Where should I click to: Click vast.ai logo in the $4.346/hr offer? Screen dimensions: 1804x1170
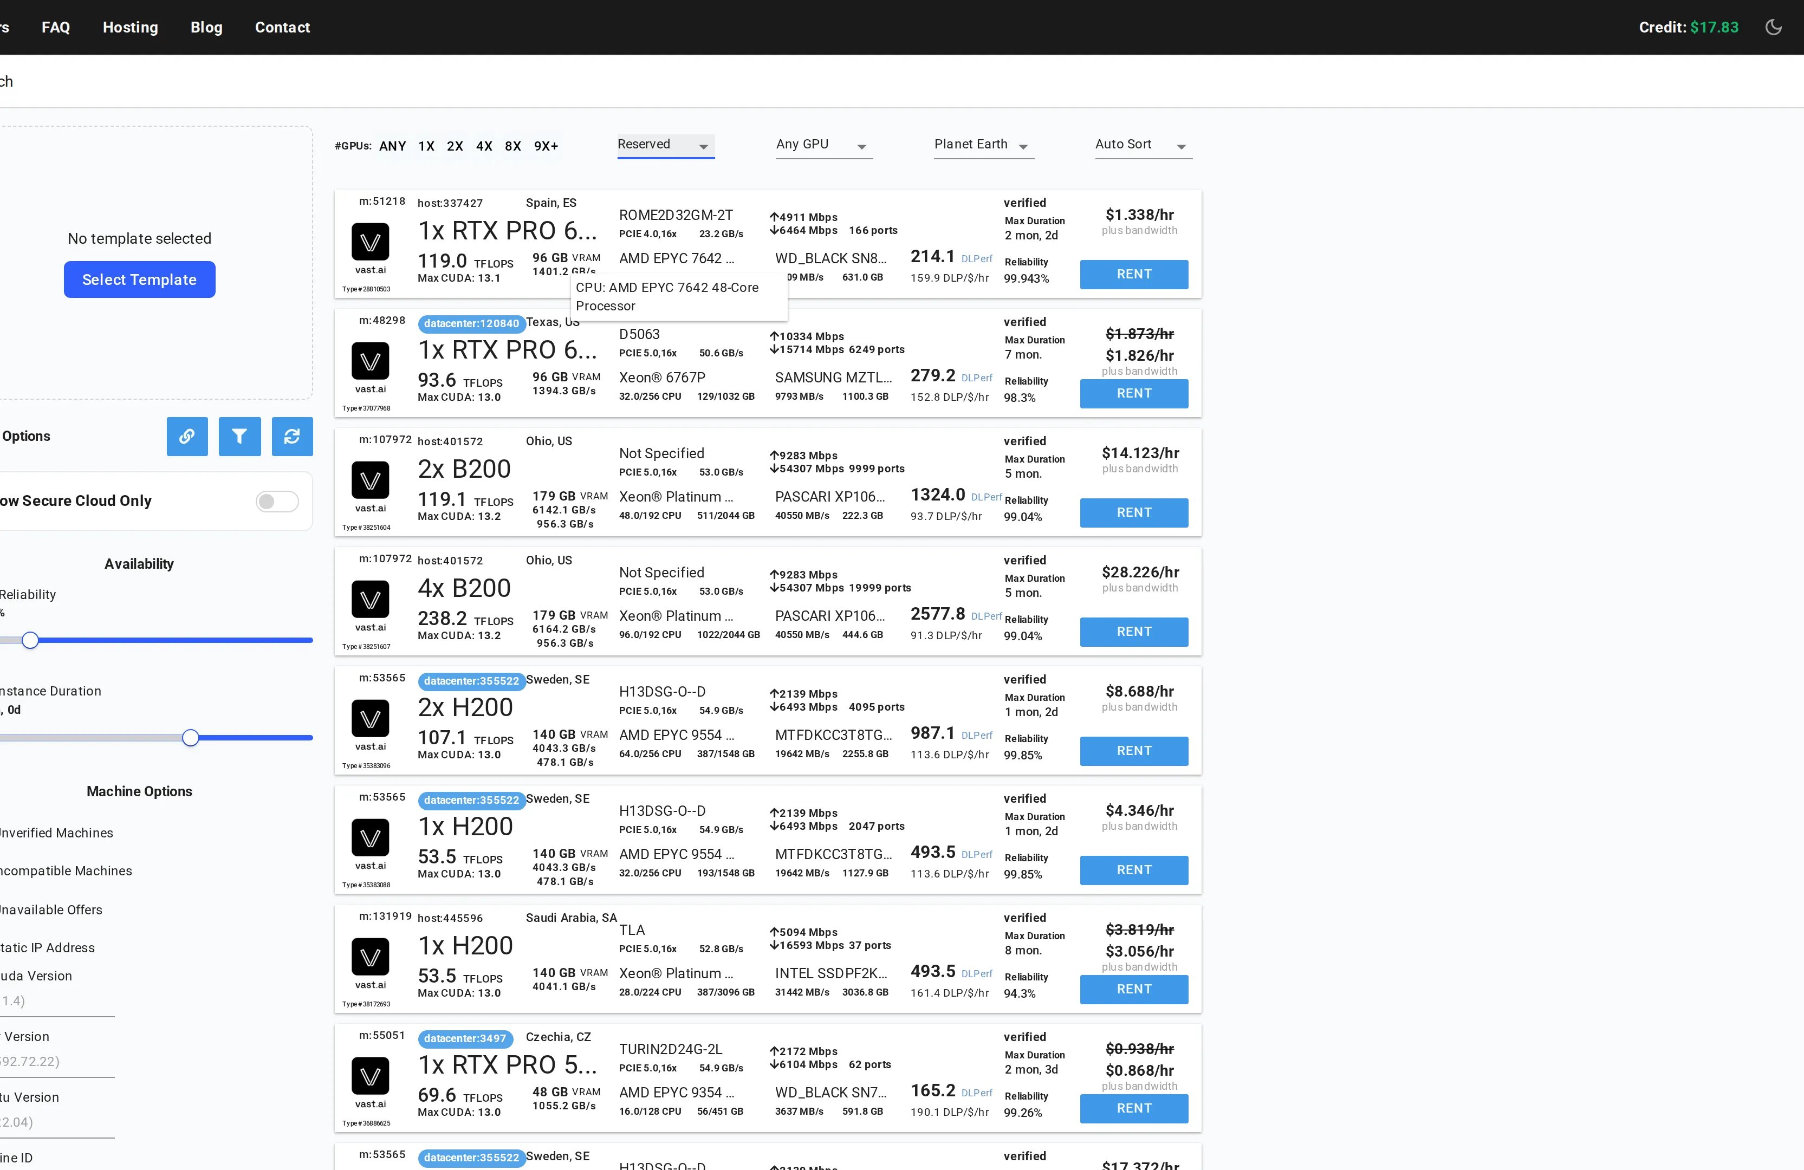pyautogui.click(x=370, y=837)
